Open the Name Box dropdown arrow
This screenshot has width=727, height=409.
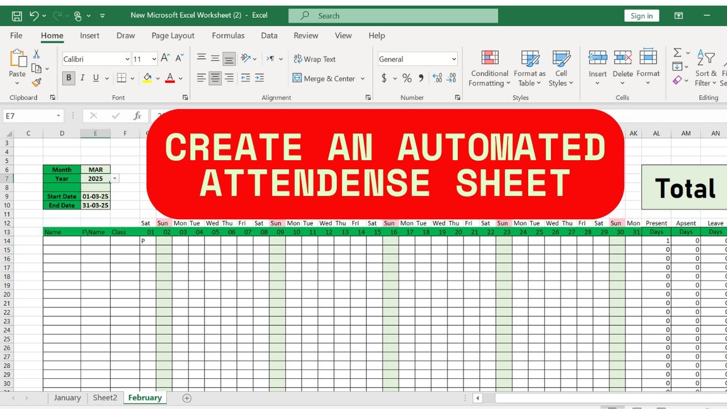[x=59, y=116]
